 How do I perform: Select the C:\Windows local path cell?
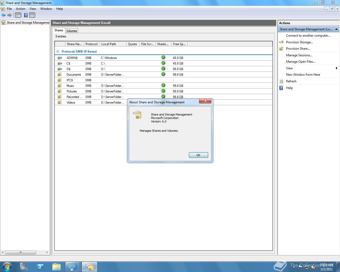point(109,58)
